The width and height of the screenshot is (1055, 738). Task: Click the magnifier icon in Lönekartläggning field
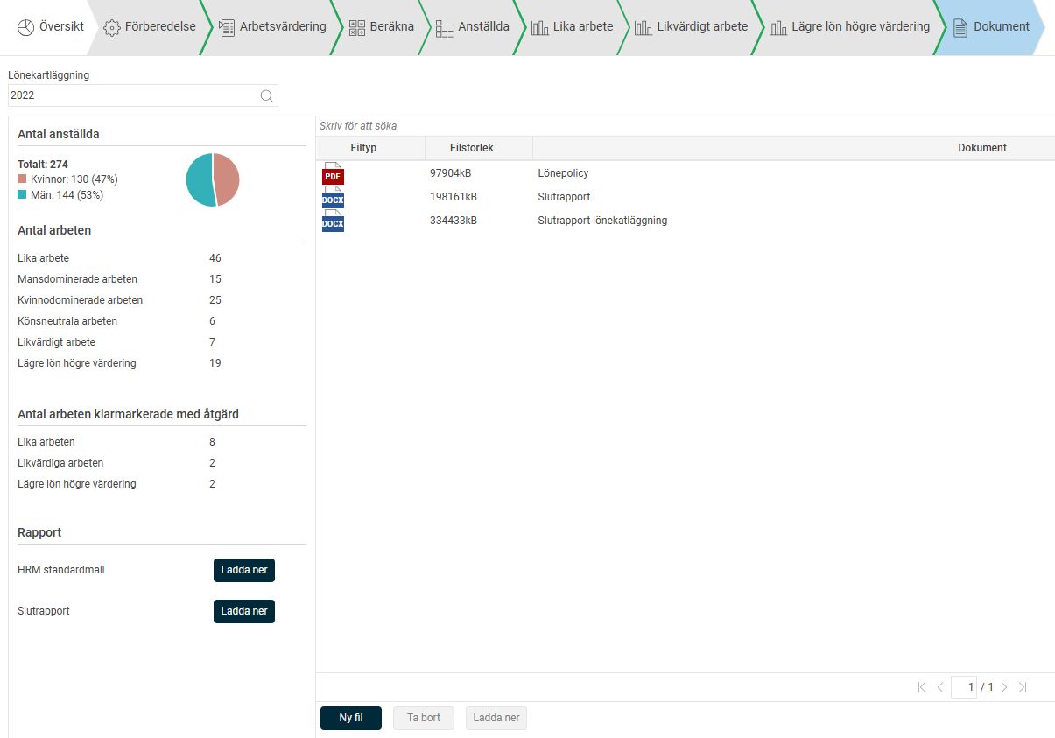[266, 96]
